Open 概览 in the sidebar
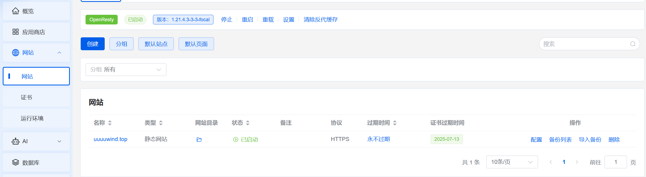Viewport: 646px width, 177px height. click(36, 11)
